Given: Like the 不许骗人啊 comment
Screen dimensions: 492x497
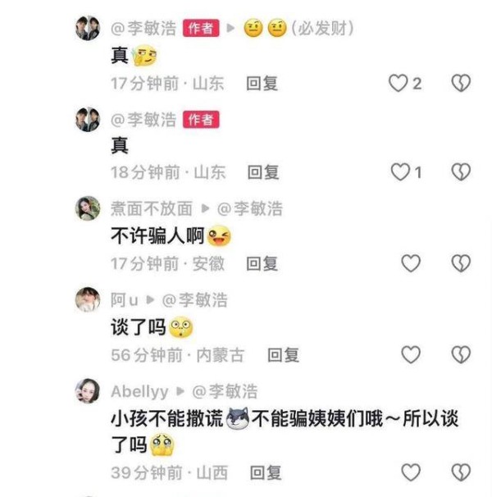Looking at the screenshot, I should click(411, 263).
